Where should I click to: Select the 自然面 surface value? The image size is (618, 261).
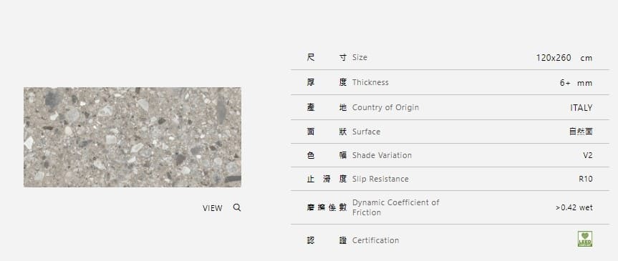581,132
